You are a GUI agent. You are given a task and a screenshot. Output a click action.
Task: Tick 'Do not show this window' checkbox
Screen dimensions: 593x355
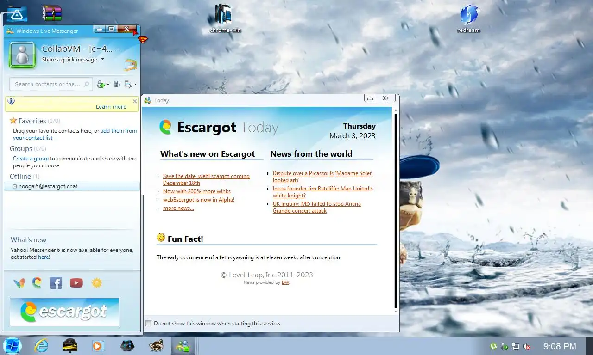[148, 324]
